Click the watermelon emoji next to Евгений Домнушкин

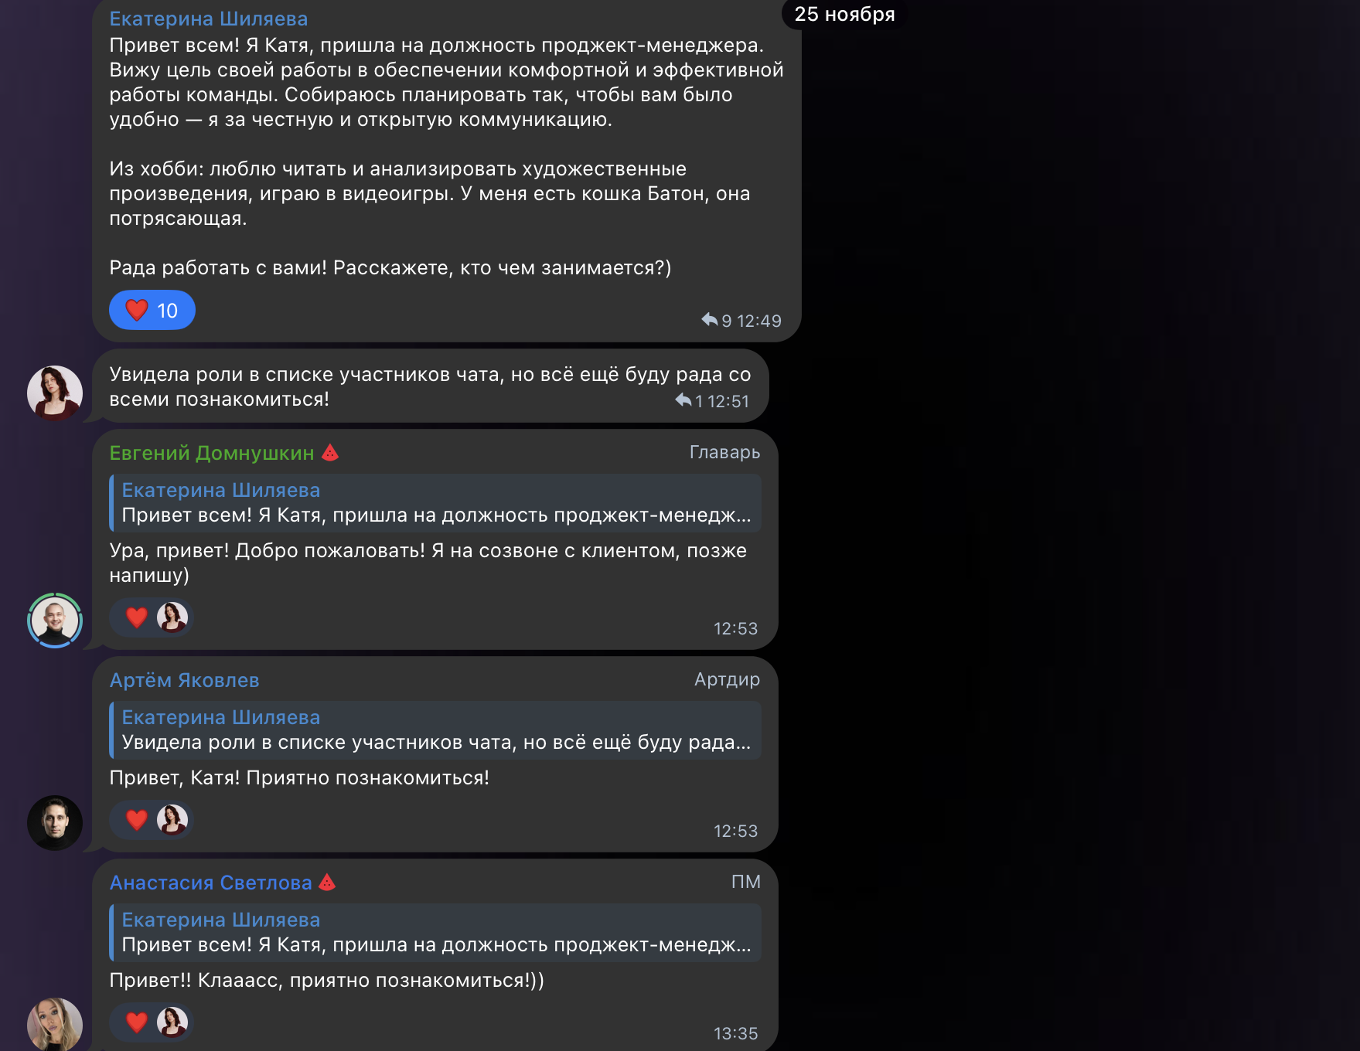(330, 453)
